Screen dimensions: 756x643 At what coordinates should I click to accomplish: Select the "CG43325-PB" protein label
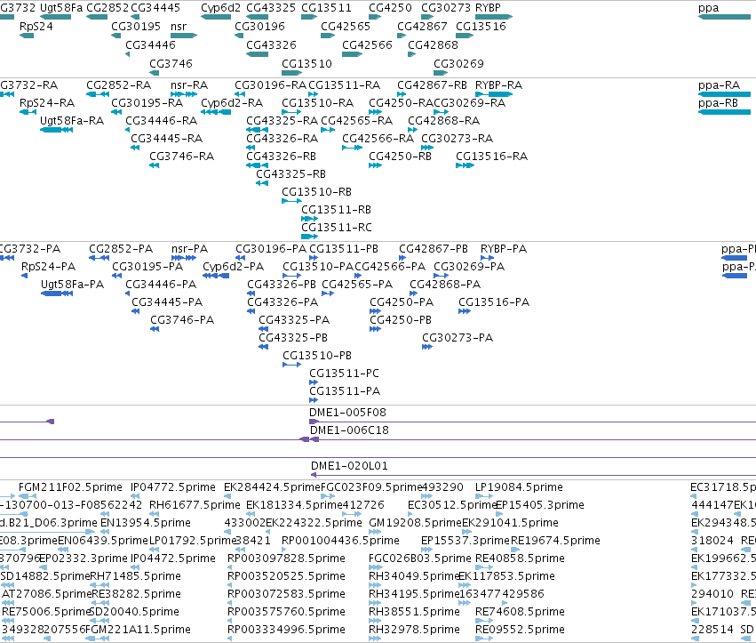[x=293, y=338]
